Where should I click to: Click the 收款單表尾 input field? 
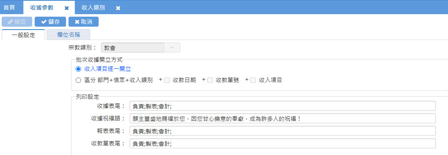pyautogui.click(x=283, y=144)
